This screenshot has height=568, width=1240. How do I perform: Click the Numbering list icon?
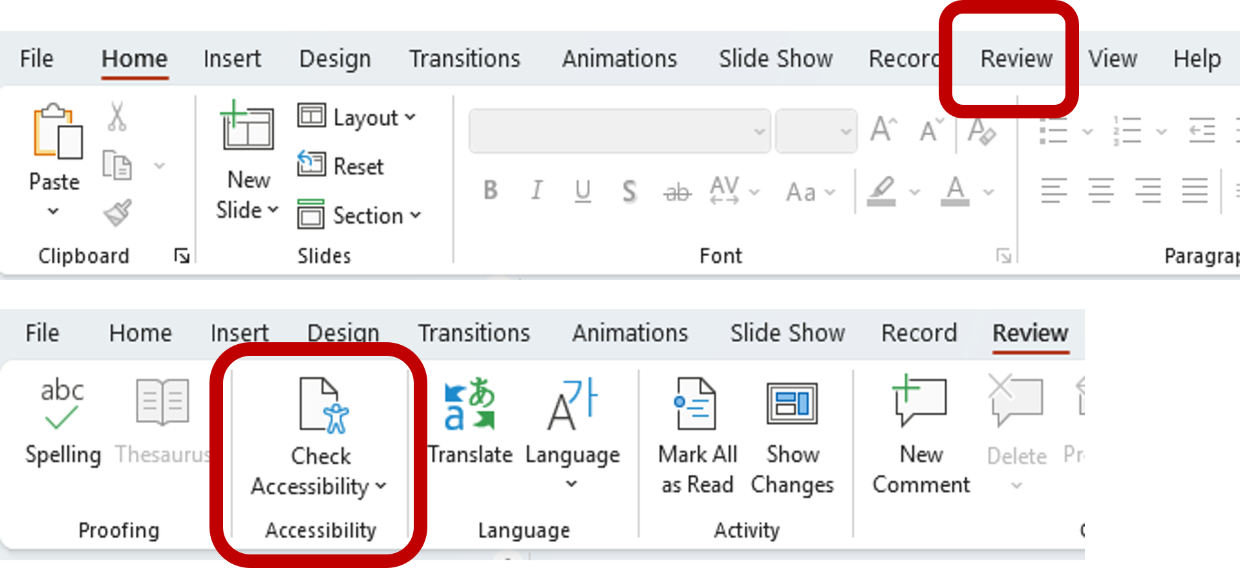(1128, 131)
